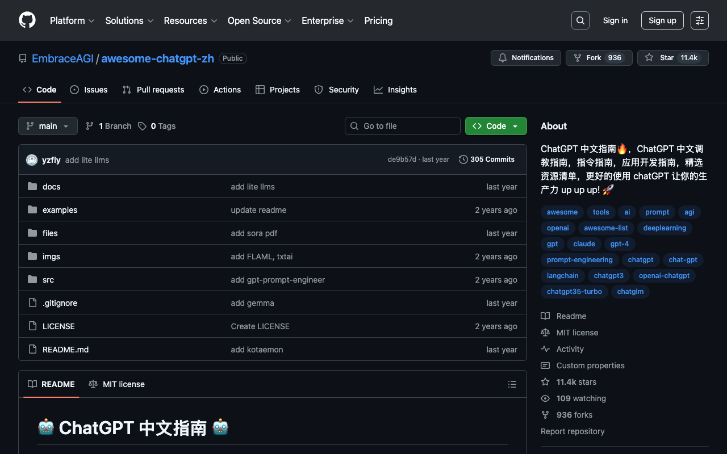This screenshot has width=727, height=454.
Task: Click the yzfly avatar thumbnail
Action: [x=32, y=160]
